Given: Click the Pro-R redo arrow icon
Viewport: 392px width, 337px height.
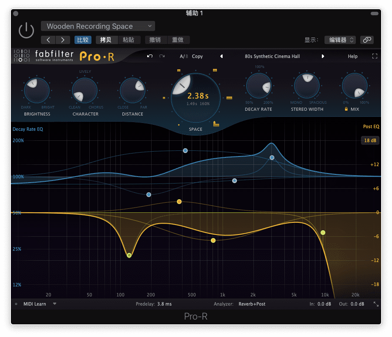Looking at the screenshot, I should (162, 56).
